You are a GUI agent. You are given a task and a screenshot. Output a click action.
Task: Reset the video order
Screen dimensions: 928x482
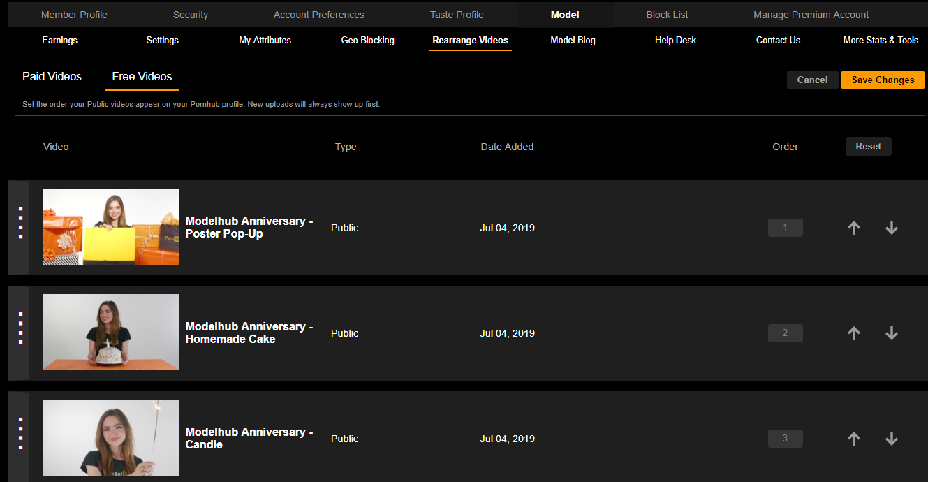coord(869,146)
